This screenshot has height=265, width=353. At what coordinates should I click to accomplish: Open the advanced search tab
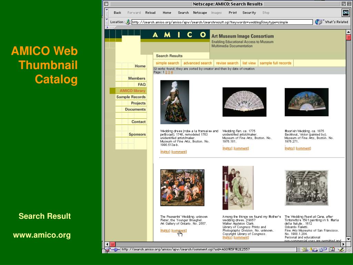click(198, 63)
